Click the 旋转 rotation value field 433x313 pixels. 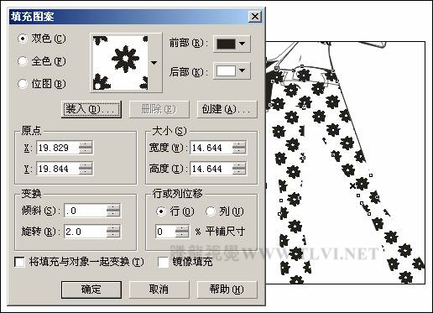[x=86, y=232]
